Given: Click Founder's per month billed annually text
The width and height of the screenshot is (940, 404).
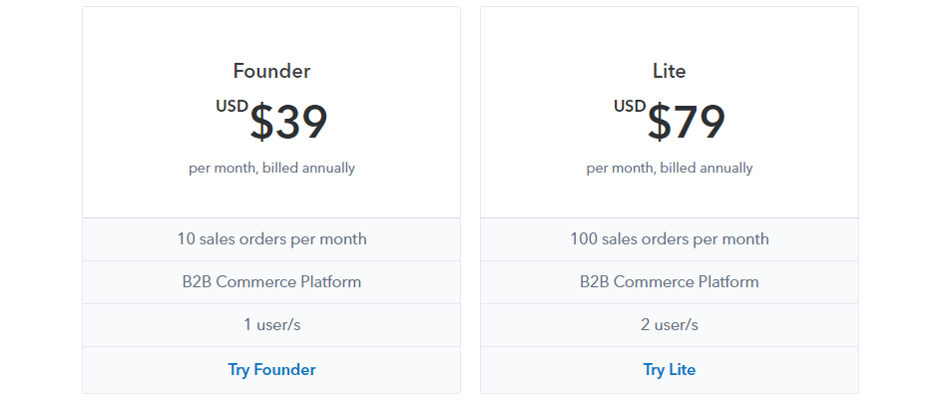Looking at the screenshot, I should point(271,168).
